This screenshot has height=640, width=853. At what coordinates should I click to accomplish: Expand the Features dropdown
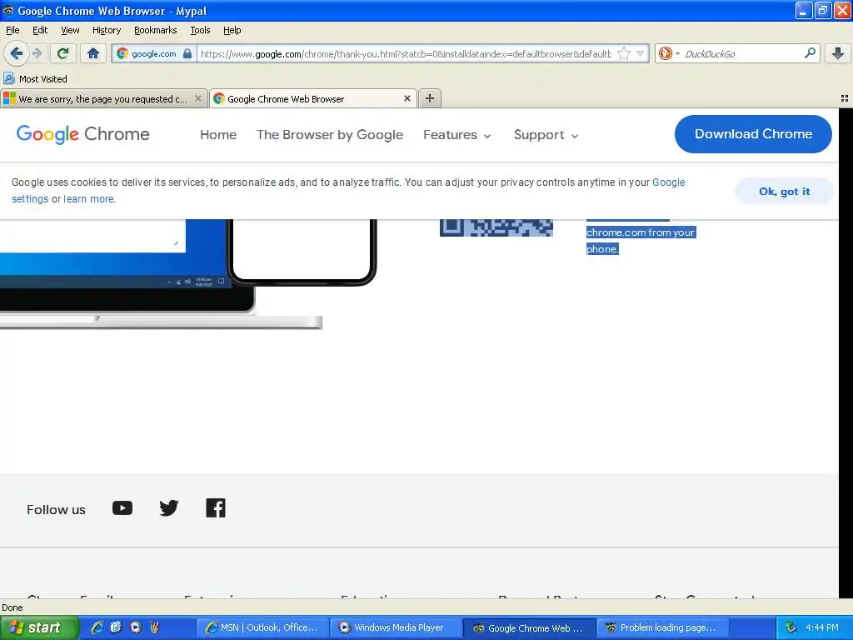(x=457, y=134)
